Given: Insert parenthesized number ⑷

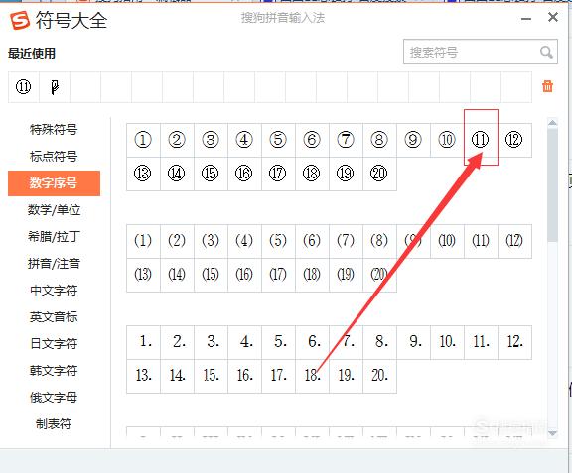Looking at the screenshot, I should [x=244, y=241].
